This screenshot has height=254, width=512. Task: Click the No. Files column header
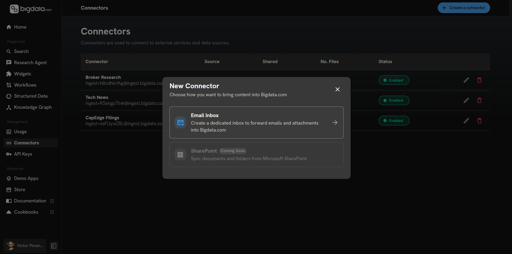[329, 61]
